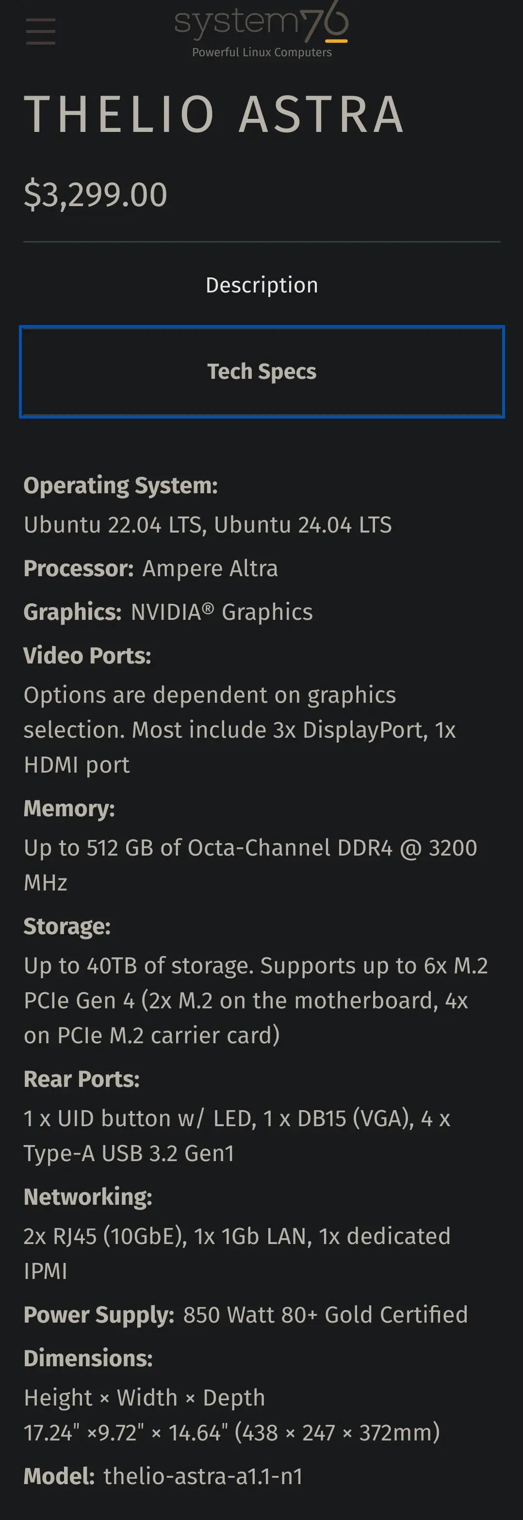Image resolution: width=523 pixels, height=1520 pixels.
Task: Open the hamburger navigation menu
Action: 41,31
